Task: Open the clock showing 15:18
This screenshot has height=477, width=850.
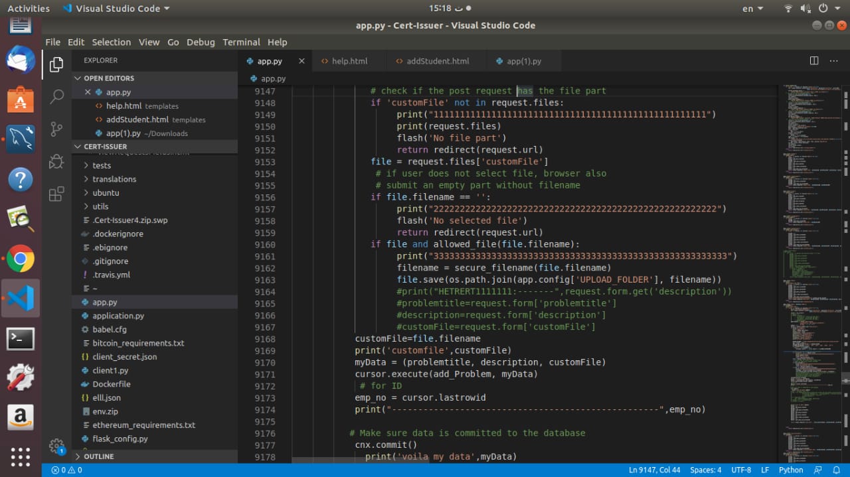Action: [450, 9]
